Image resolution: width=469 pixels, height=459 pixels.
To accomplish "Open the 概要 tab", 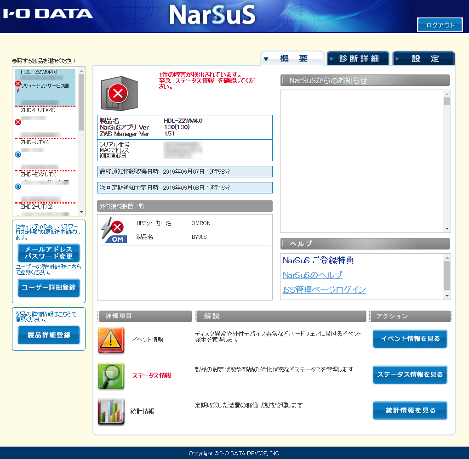I will pyautogui.click(x=292, y=58).
